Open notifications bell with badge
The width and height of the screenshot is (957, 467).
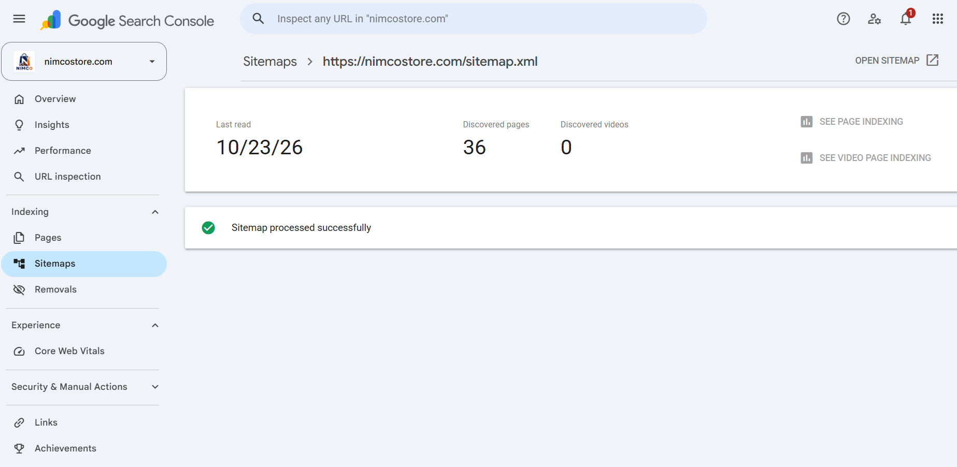906,18
